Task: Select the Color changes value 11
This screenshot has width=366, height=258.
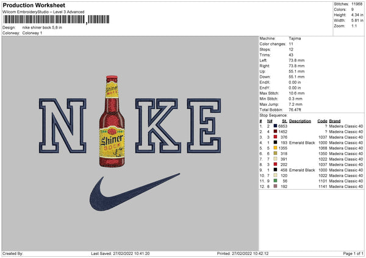Action: tap(291, 44)
